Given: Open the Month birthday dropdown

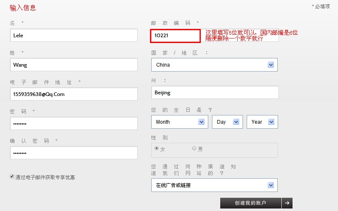Looking at the screenshot, I should [179, 122].
